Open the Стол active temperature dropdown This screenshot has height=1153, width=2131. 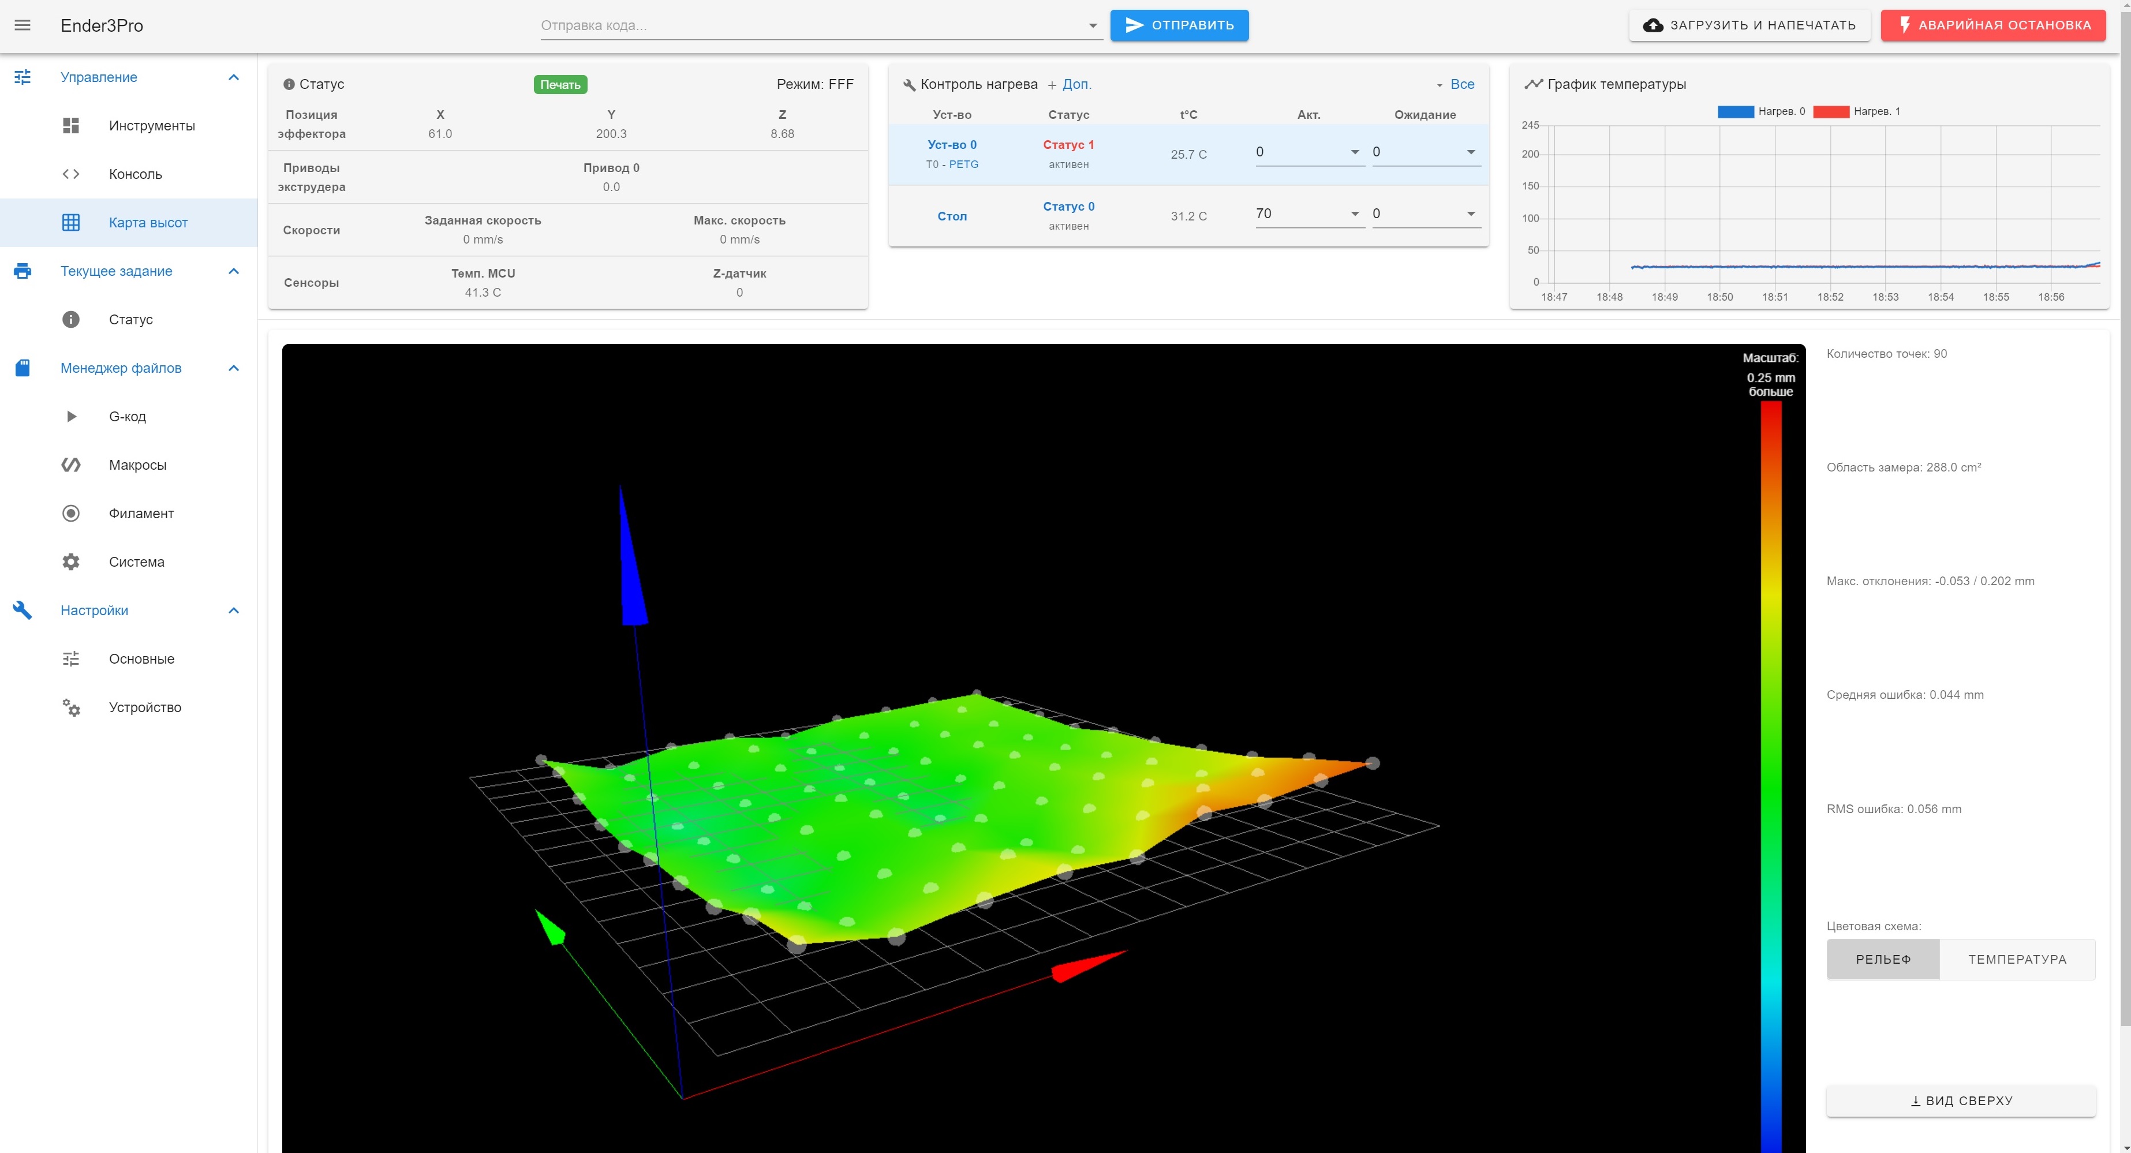1354,214
